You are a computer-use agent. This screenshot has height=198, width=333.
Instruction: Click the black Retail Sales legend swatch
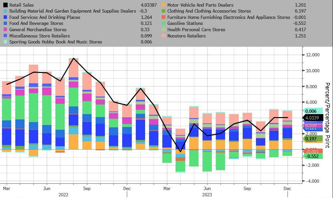[5, 5]
